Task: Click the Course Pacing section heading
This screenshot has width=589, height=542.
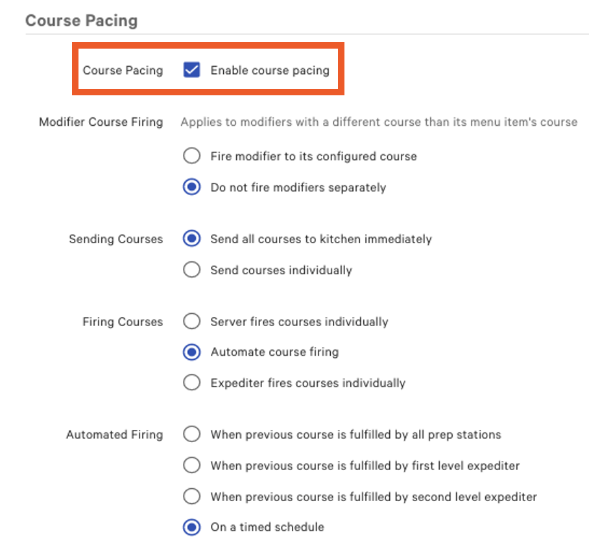Action: pos(81,20)
